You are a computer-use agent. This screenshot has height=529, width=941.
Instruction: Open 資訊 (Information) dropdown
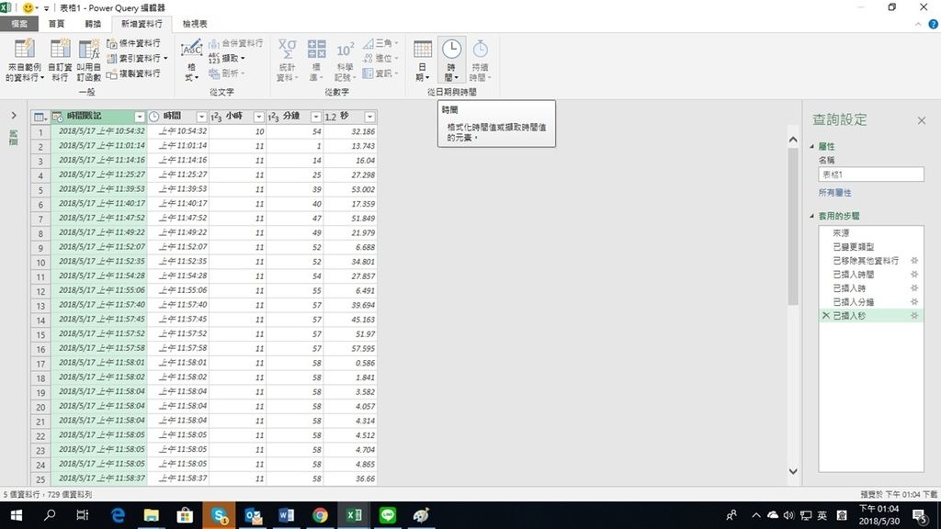(381, 73)
